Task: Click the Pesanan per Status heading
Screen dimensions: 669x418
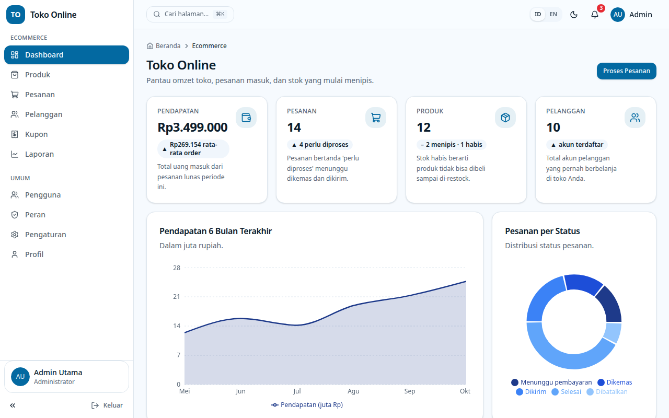Action: click(x=543, y=231)
